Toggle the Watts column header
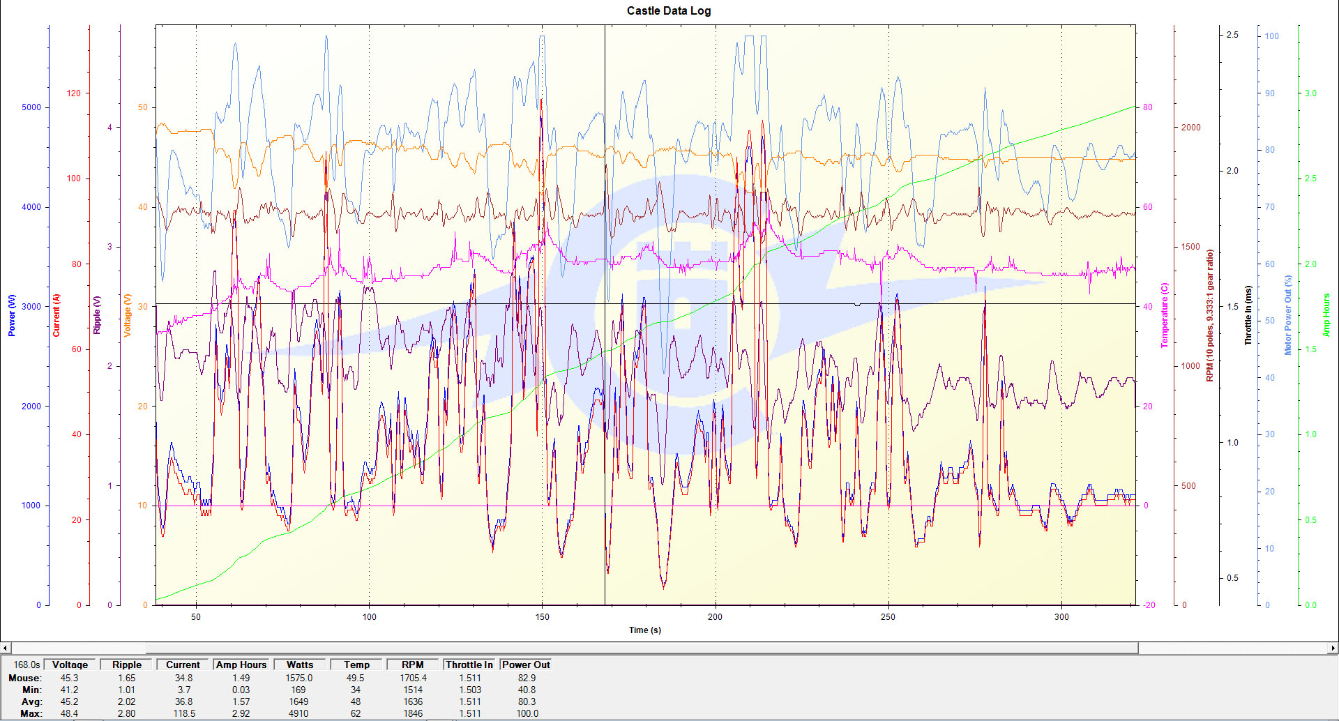Screen dimensions: 1339x721 [300, 665]
